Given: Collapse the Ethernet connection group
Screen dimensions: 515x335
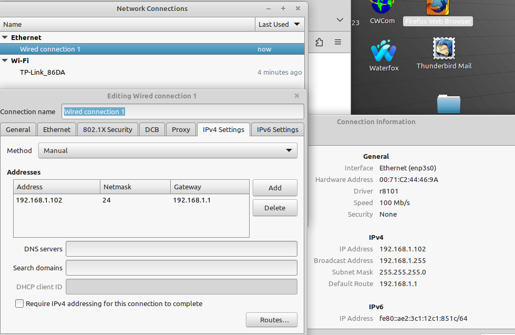Looking at the screenshot, I should pos(5,37).
